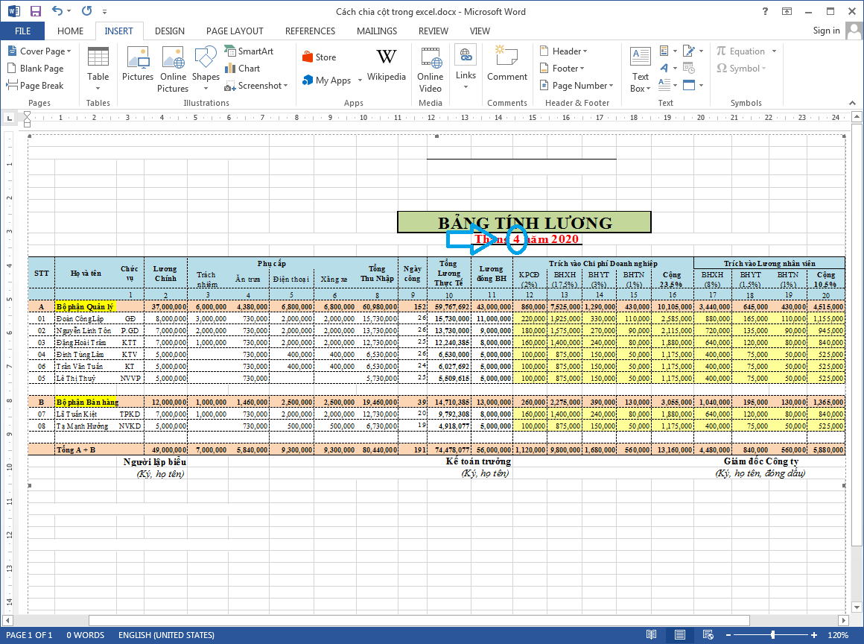Click the SmartArt button
Image resolution: width=864 pixels, height=644 pixels.
249,51
